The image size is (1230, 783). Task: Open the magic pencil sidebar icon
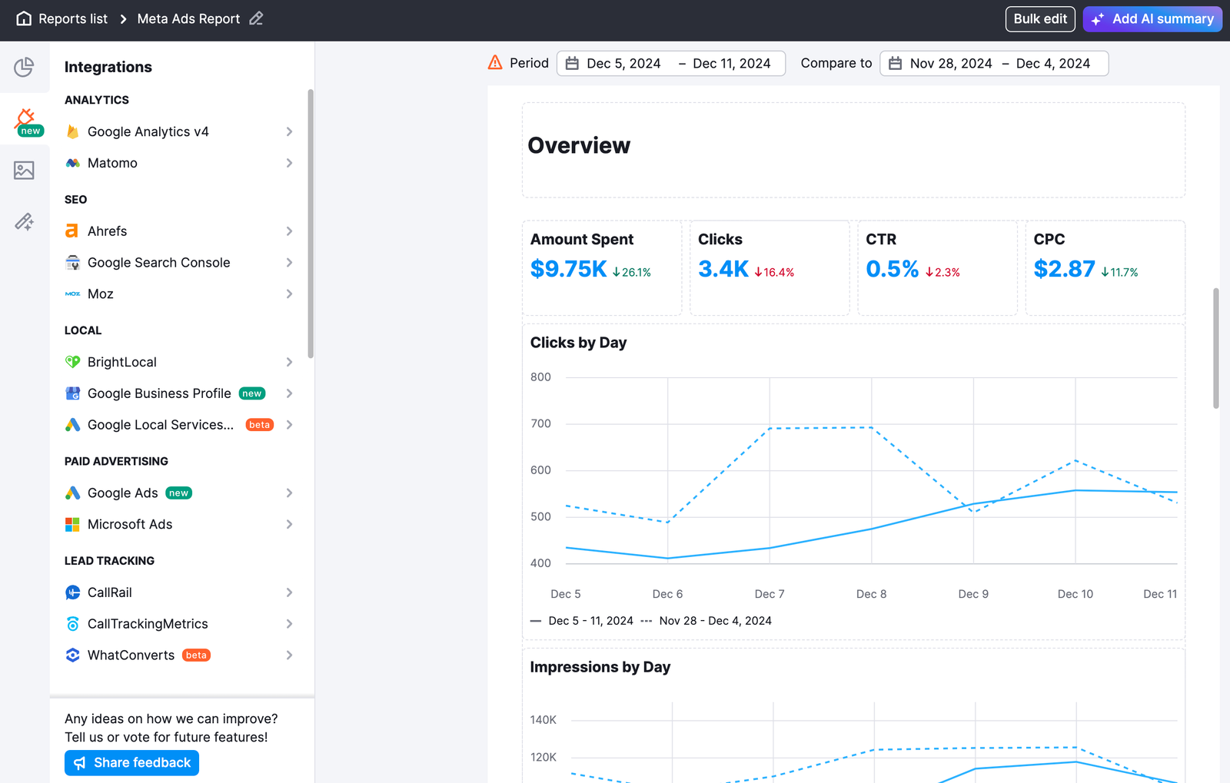point(24,222)
